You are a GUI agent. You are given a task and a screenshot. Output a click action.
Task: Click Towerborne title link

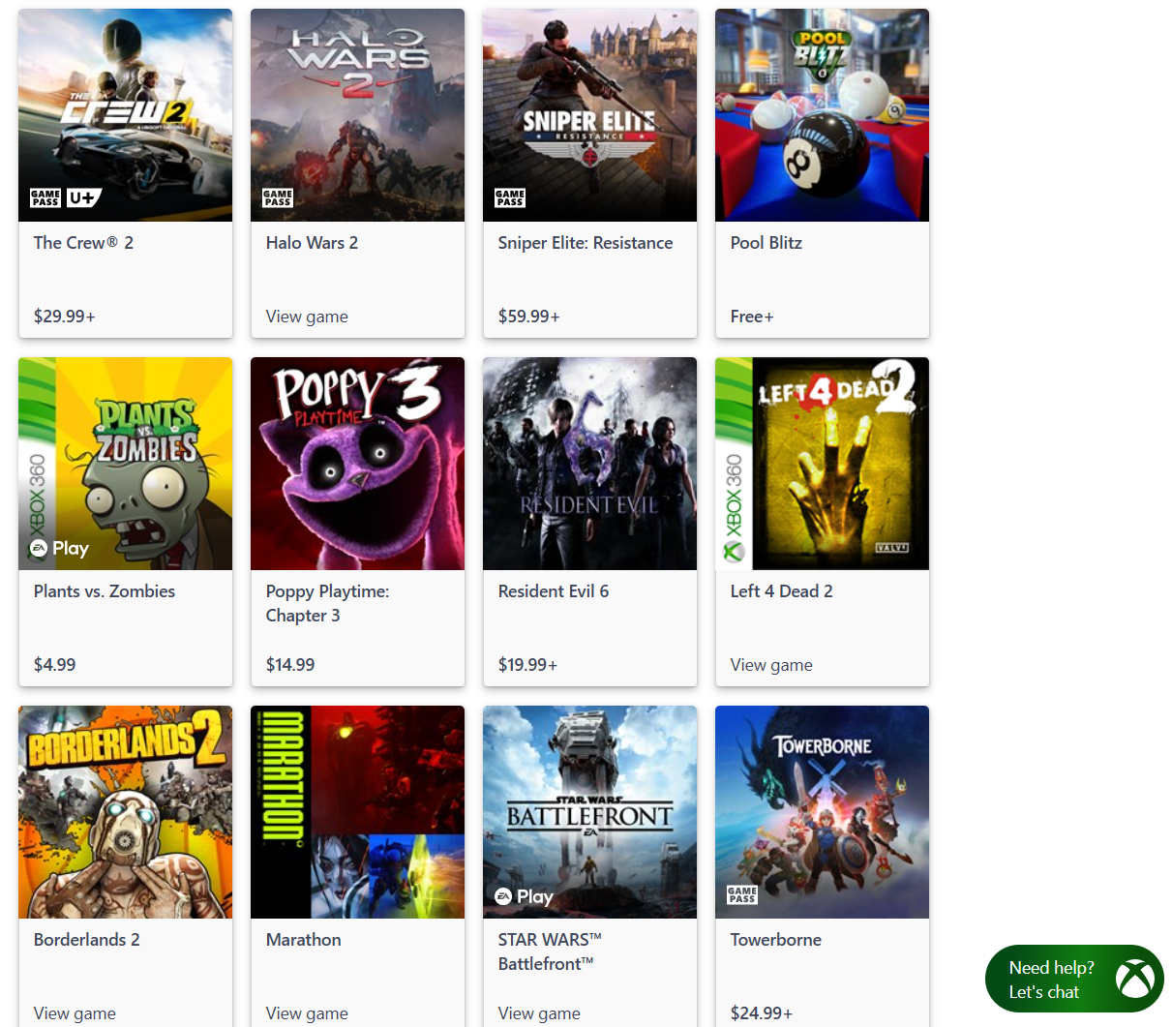click(x=776, y=940)
